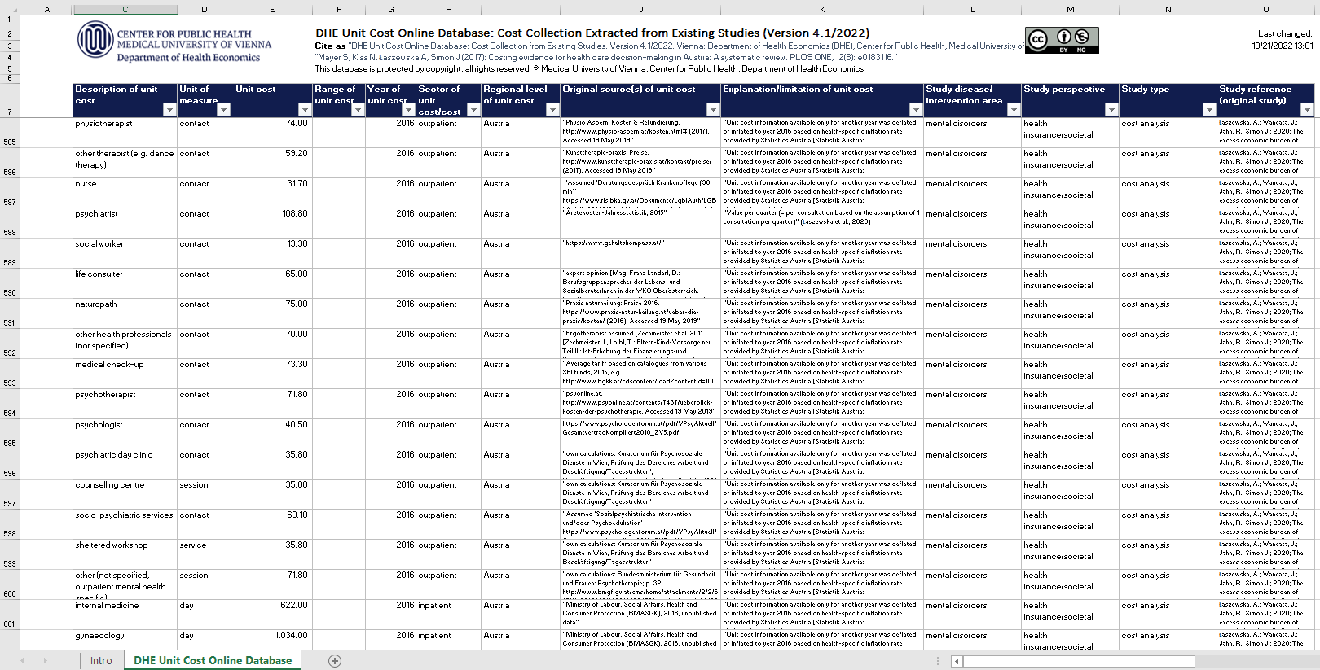Select column J header

[x=640, y=9]
